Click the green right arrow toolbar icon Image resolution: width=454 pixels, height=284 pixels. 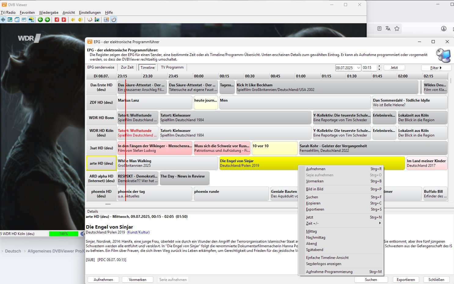coord(47,20)
